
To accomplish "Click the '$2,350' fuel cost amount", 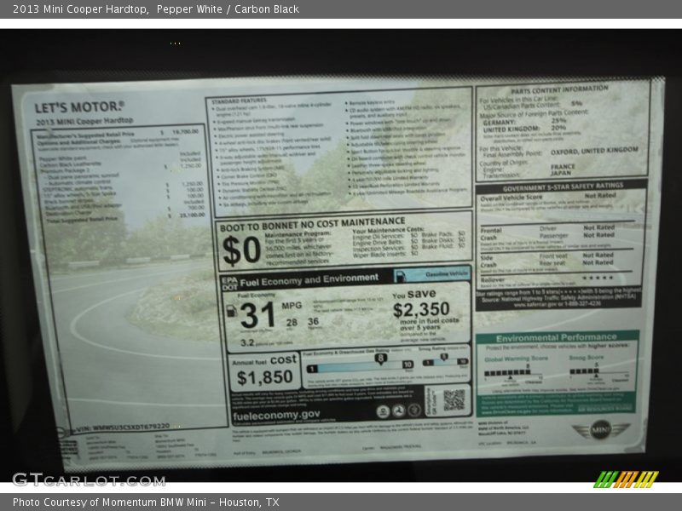I will (421, 309).
